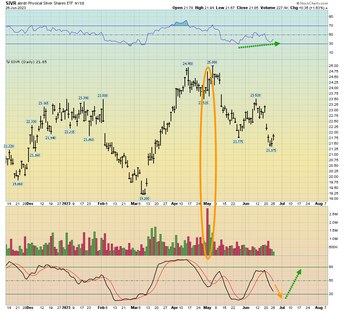344x311 pixels.
Task: Click the green up-triangle change indicator
Action: 326,8
